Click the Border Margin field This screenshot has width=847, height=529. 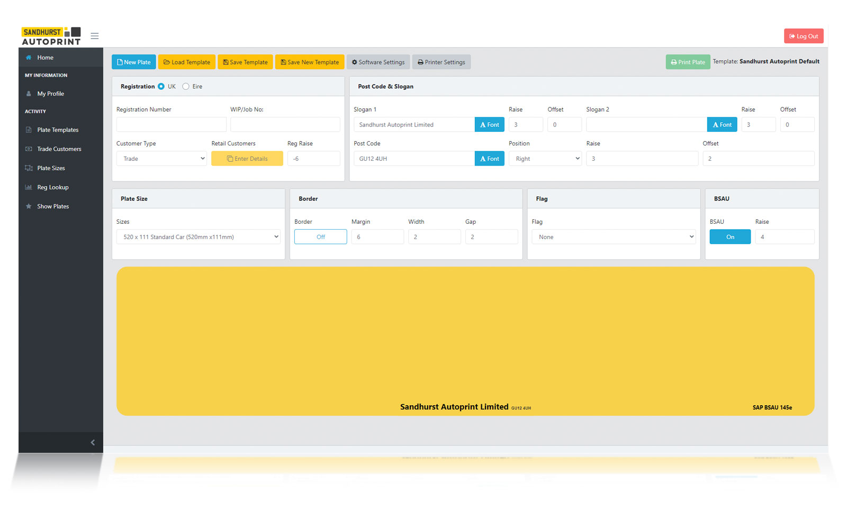pyautogui.click(x=377, y=237)
